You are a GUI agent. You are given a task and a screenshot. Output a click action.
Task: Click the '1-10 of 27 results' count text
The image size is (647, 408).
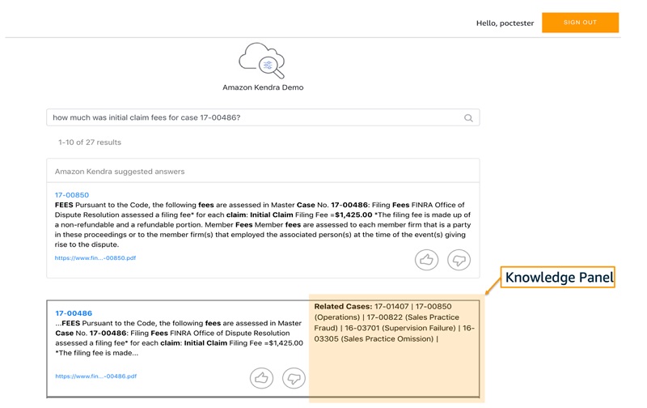point(90,142)
